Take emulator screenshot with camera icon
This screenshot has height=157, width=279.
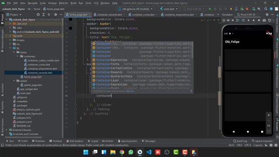tap(264, 20)
